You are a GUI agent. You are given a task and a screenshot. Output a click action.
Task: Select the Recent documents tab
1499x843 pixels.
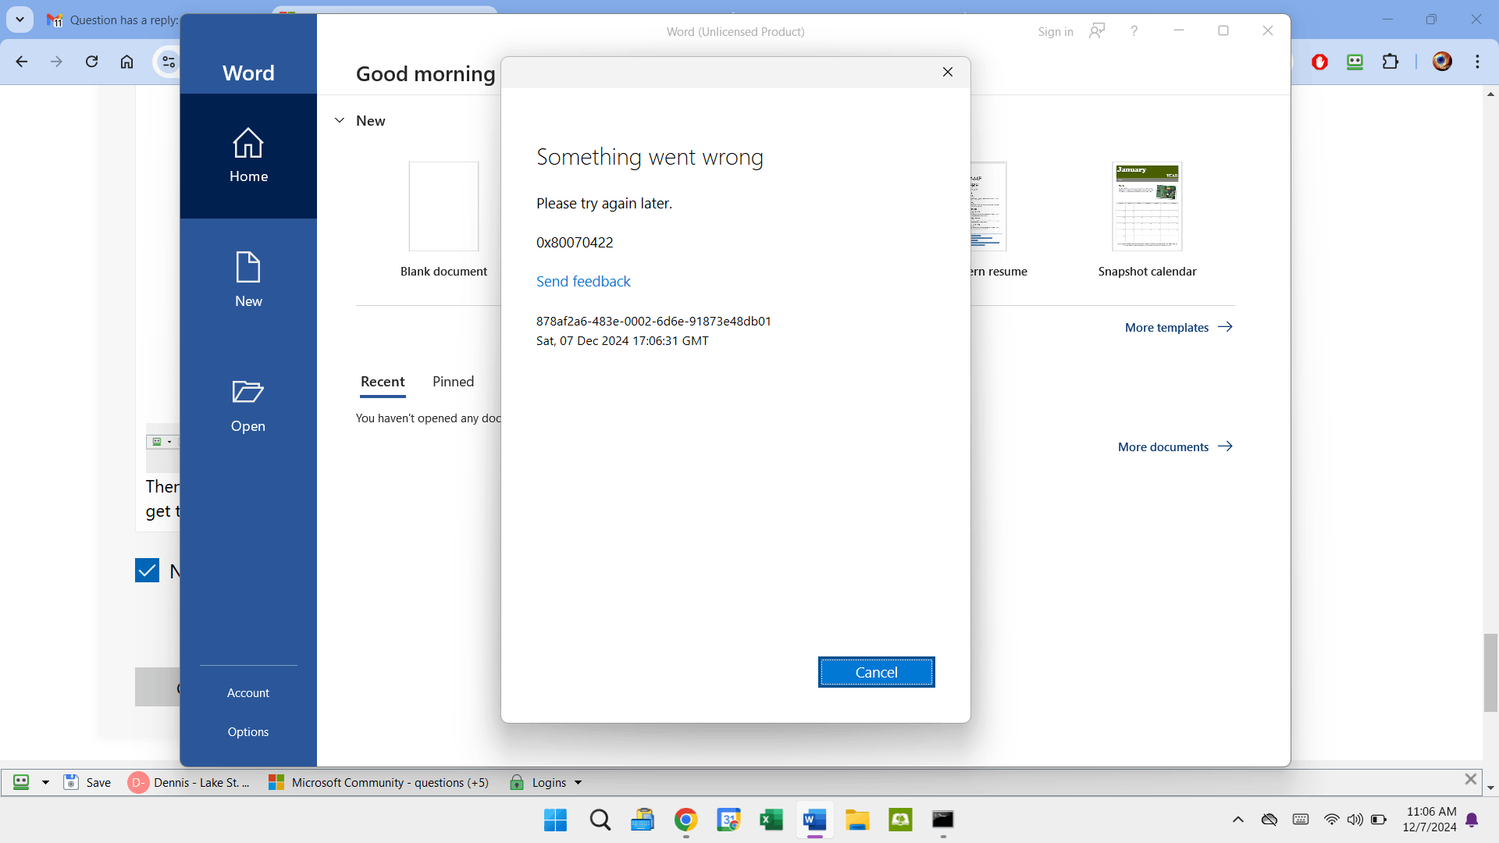point(383,382)
